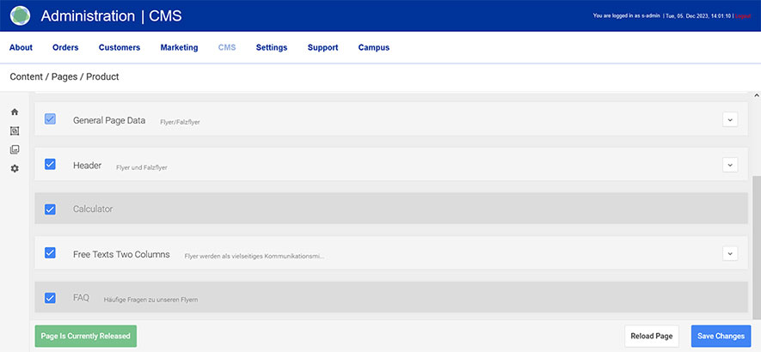This screenshot has width=761, height=352.
Task: Toggle the General Page Data checkbox
Action: point(50,119)
